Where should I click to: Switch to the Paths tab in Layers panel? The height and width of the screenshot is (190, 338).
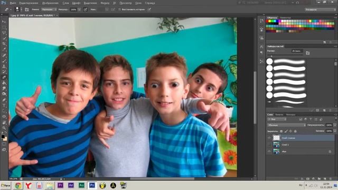pyautogui.click(x=291, y=115)
